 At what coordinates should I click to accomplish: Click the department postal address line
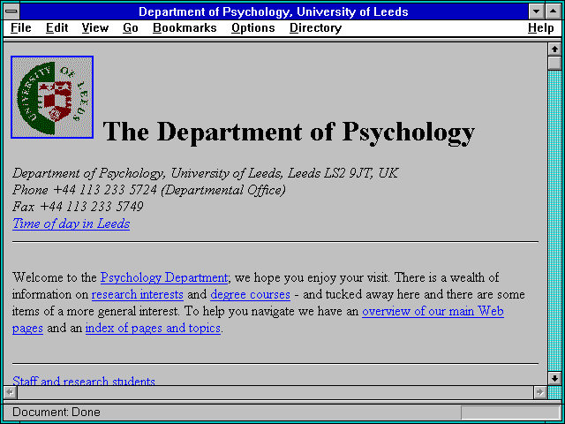pos(206,173)
